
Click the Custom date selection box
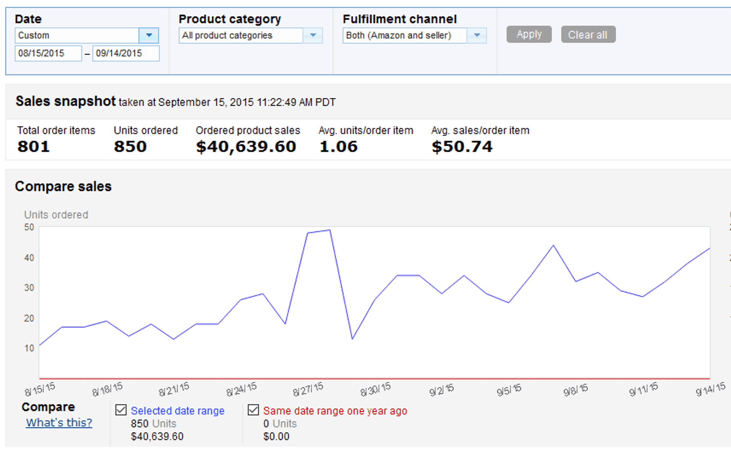pos(77,35)
